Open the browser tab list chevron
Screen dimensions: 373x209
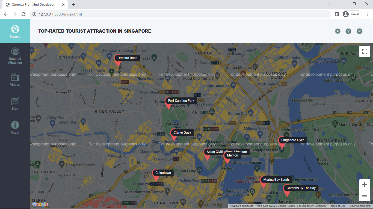pos(329,4)
